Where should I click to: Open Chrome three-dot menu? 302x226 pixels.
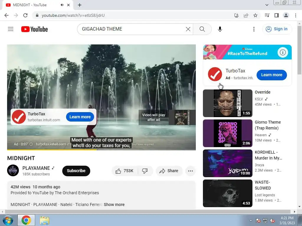pos(296,15)
